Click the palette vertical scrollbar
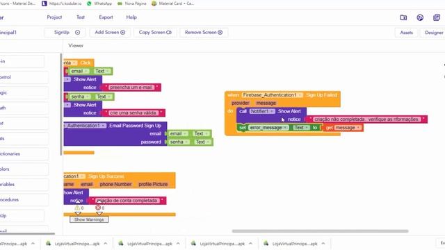Viewport: 445px width, 250px height. (x=61, y=104)
